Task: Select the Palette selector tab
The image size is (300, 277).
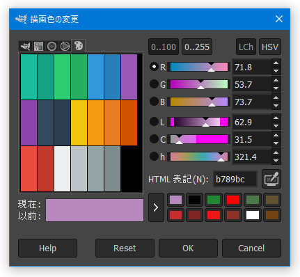Action: click(x=79, y=45)
